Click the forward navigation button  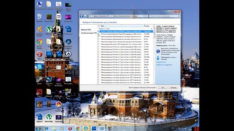(85, 16)
